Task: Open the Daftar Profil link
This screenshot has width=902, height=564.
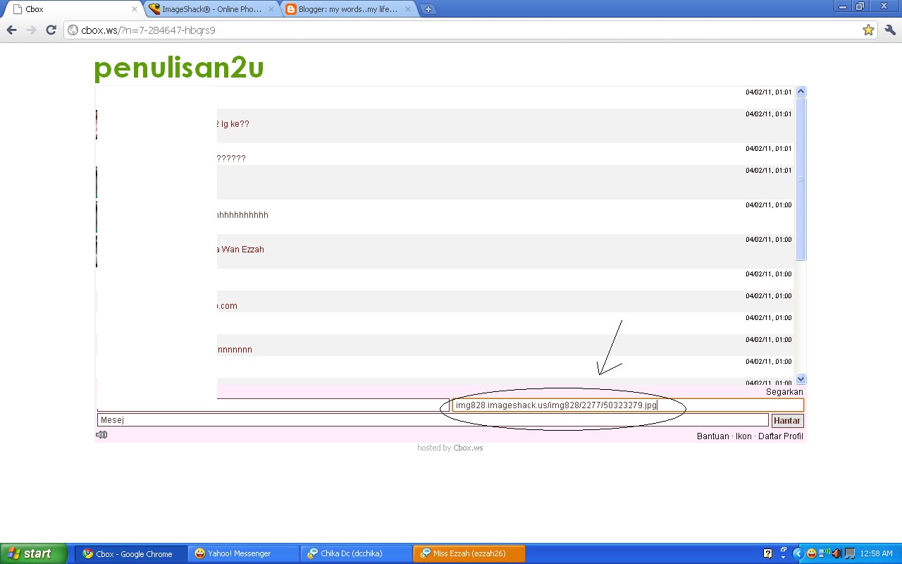Action: tap(781, 436)
